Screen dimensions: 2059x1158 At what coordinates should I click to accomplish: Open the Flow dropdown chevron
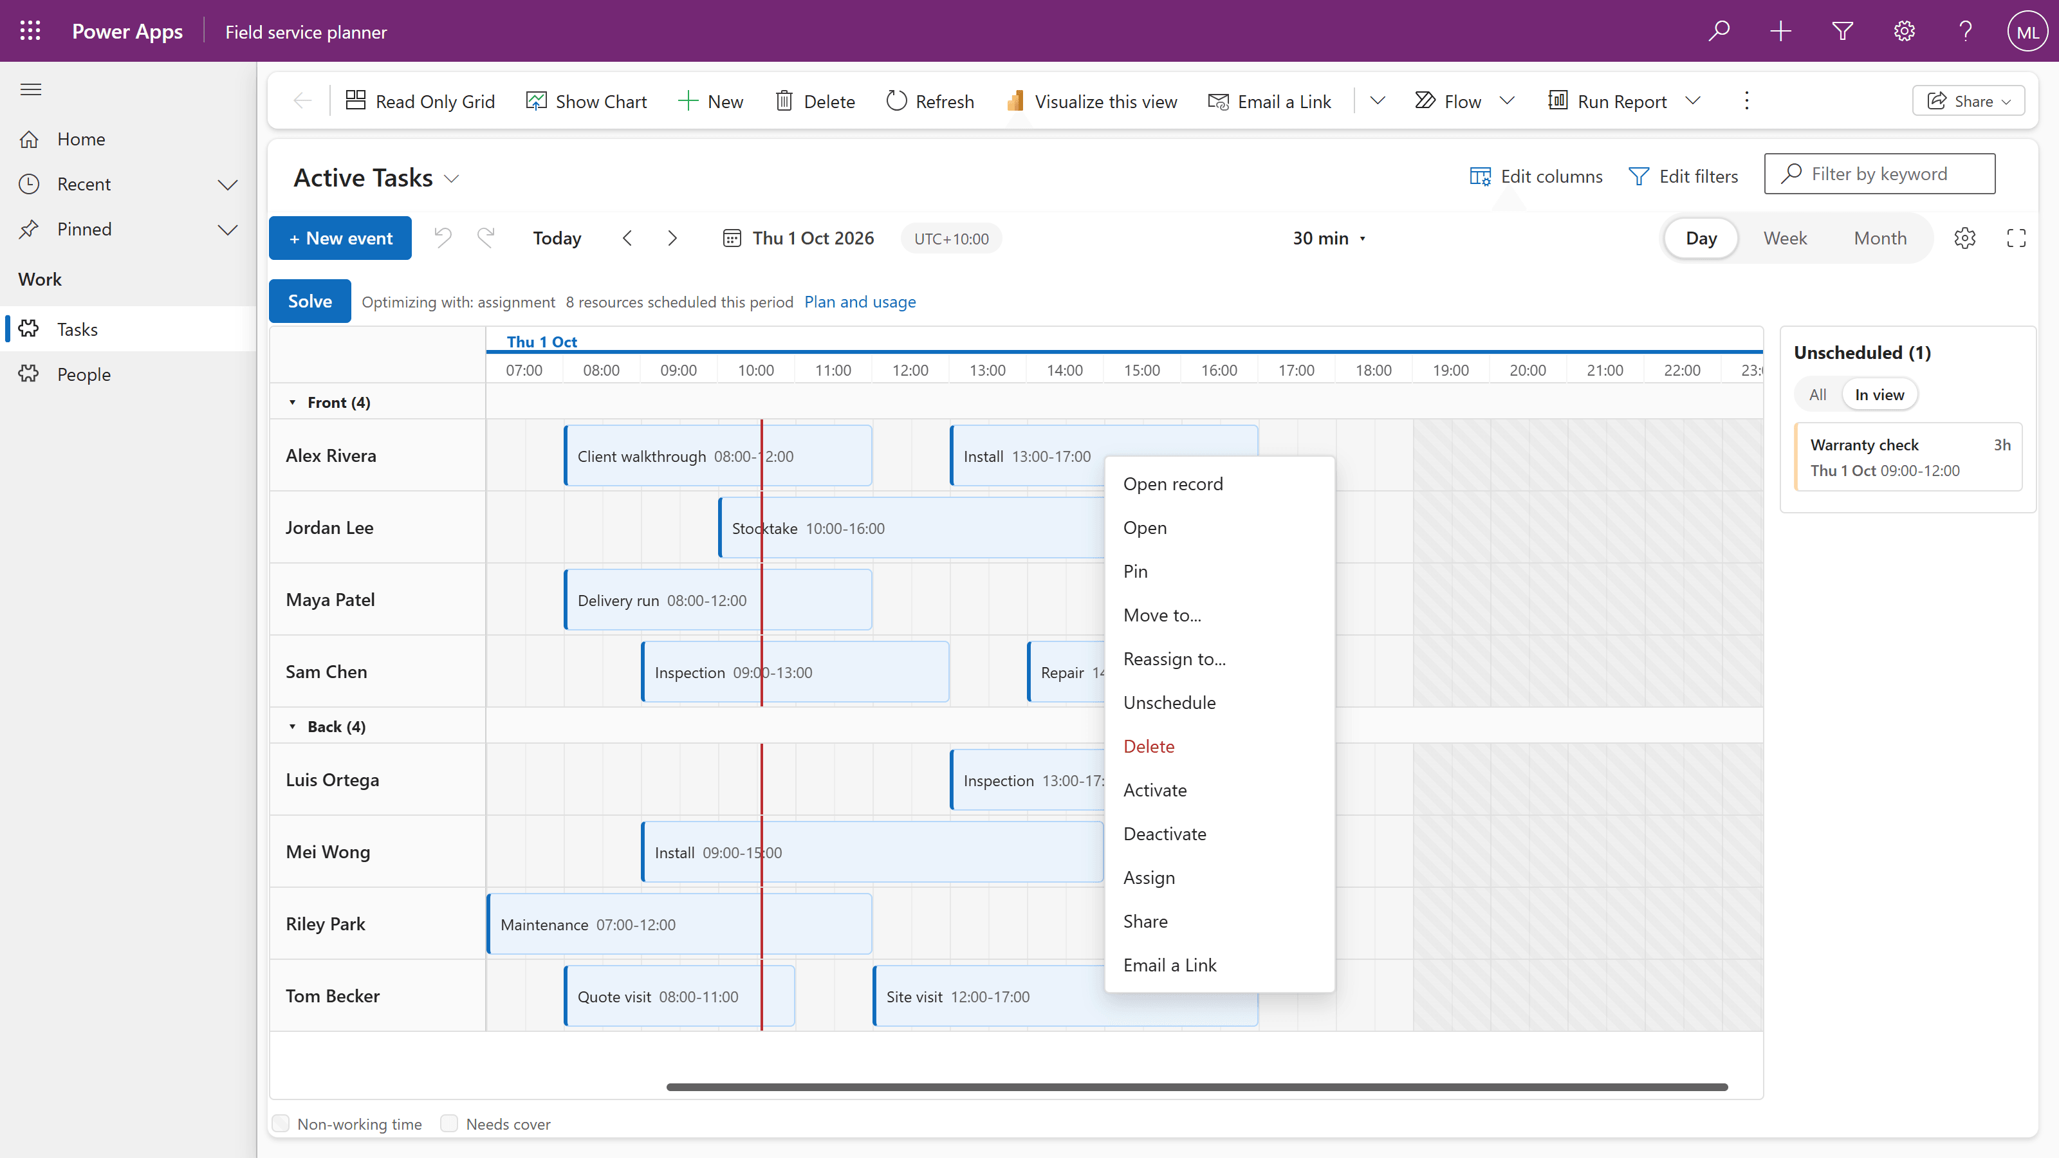[x=1507, y=101]
